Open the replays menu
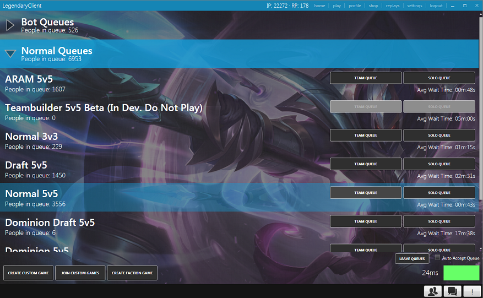This screenshot has width=483, height=298. pyautogui.click(x=393, y=6)
